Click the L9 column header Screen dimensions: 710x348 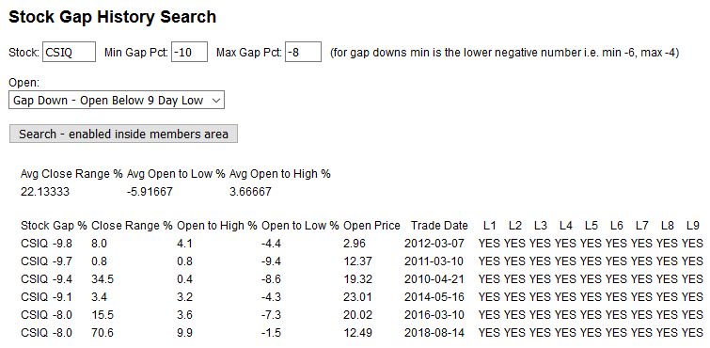click(693, 225)
